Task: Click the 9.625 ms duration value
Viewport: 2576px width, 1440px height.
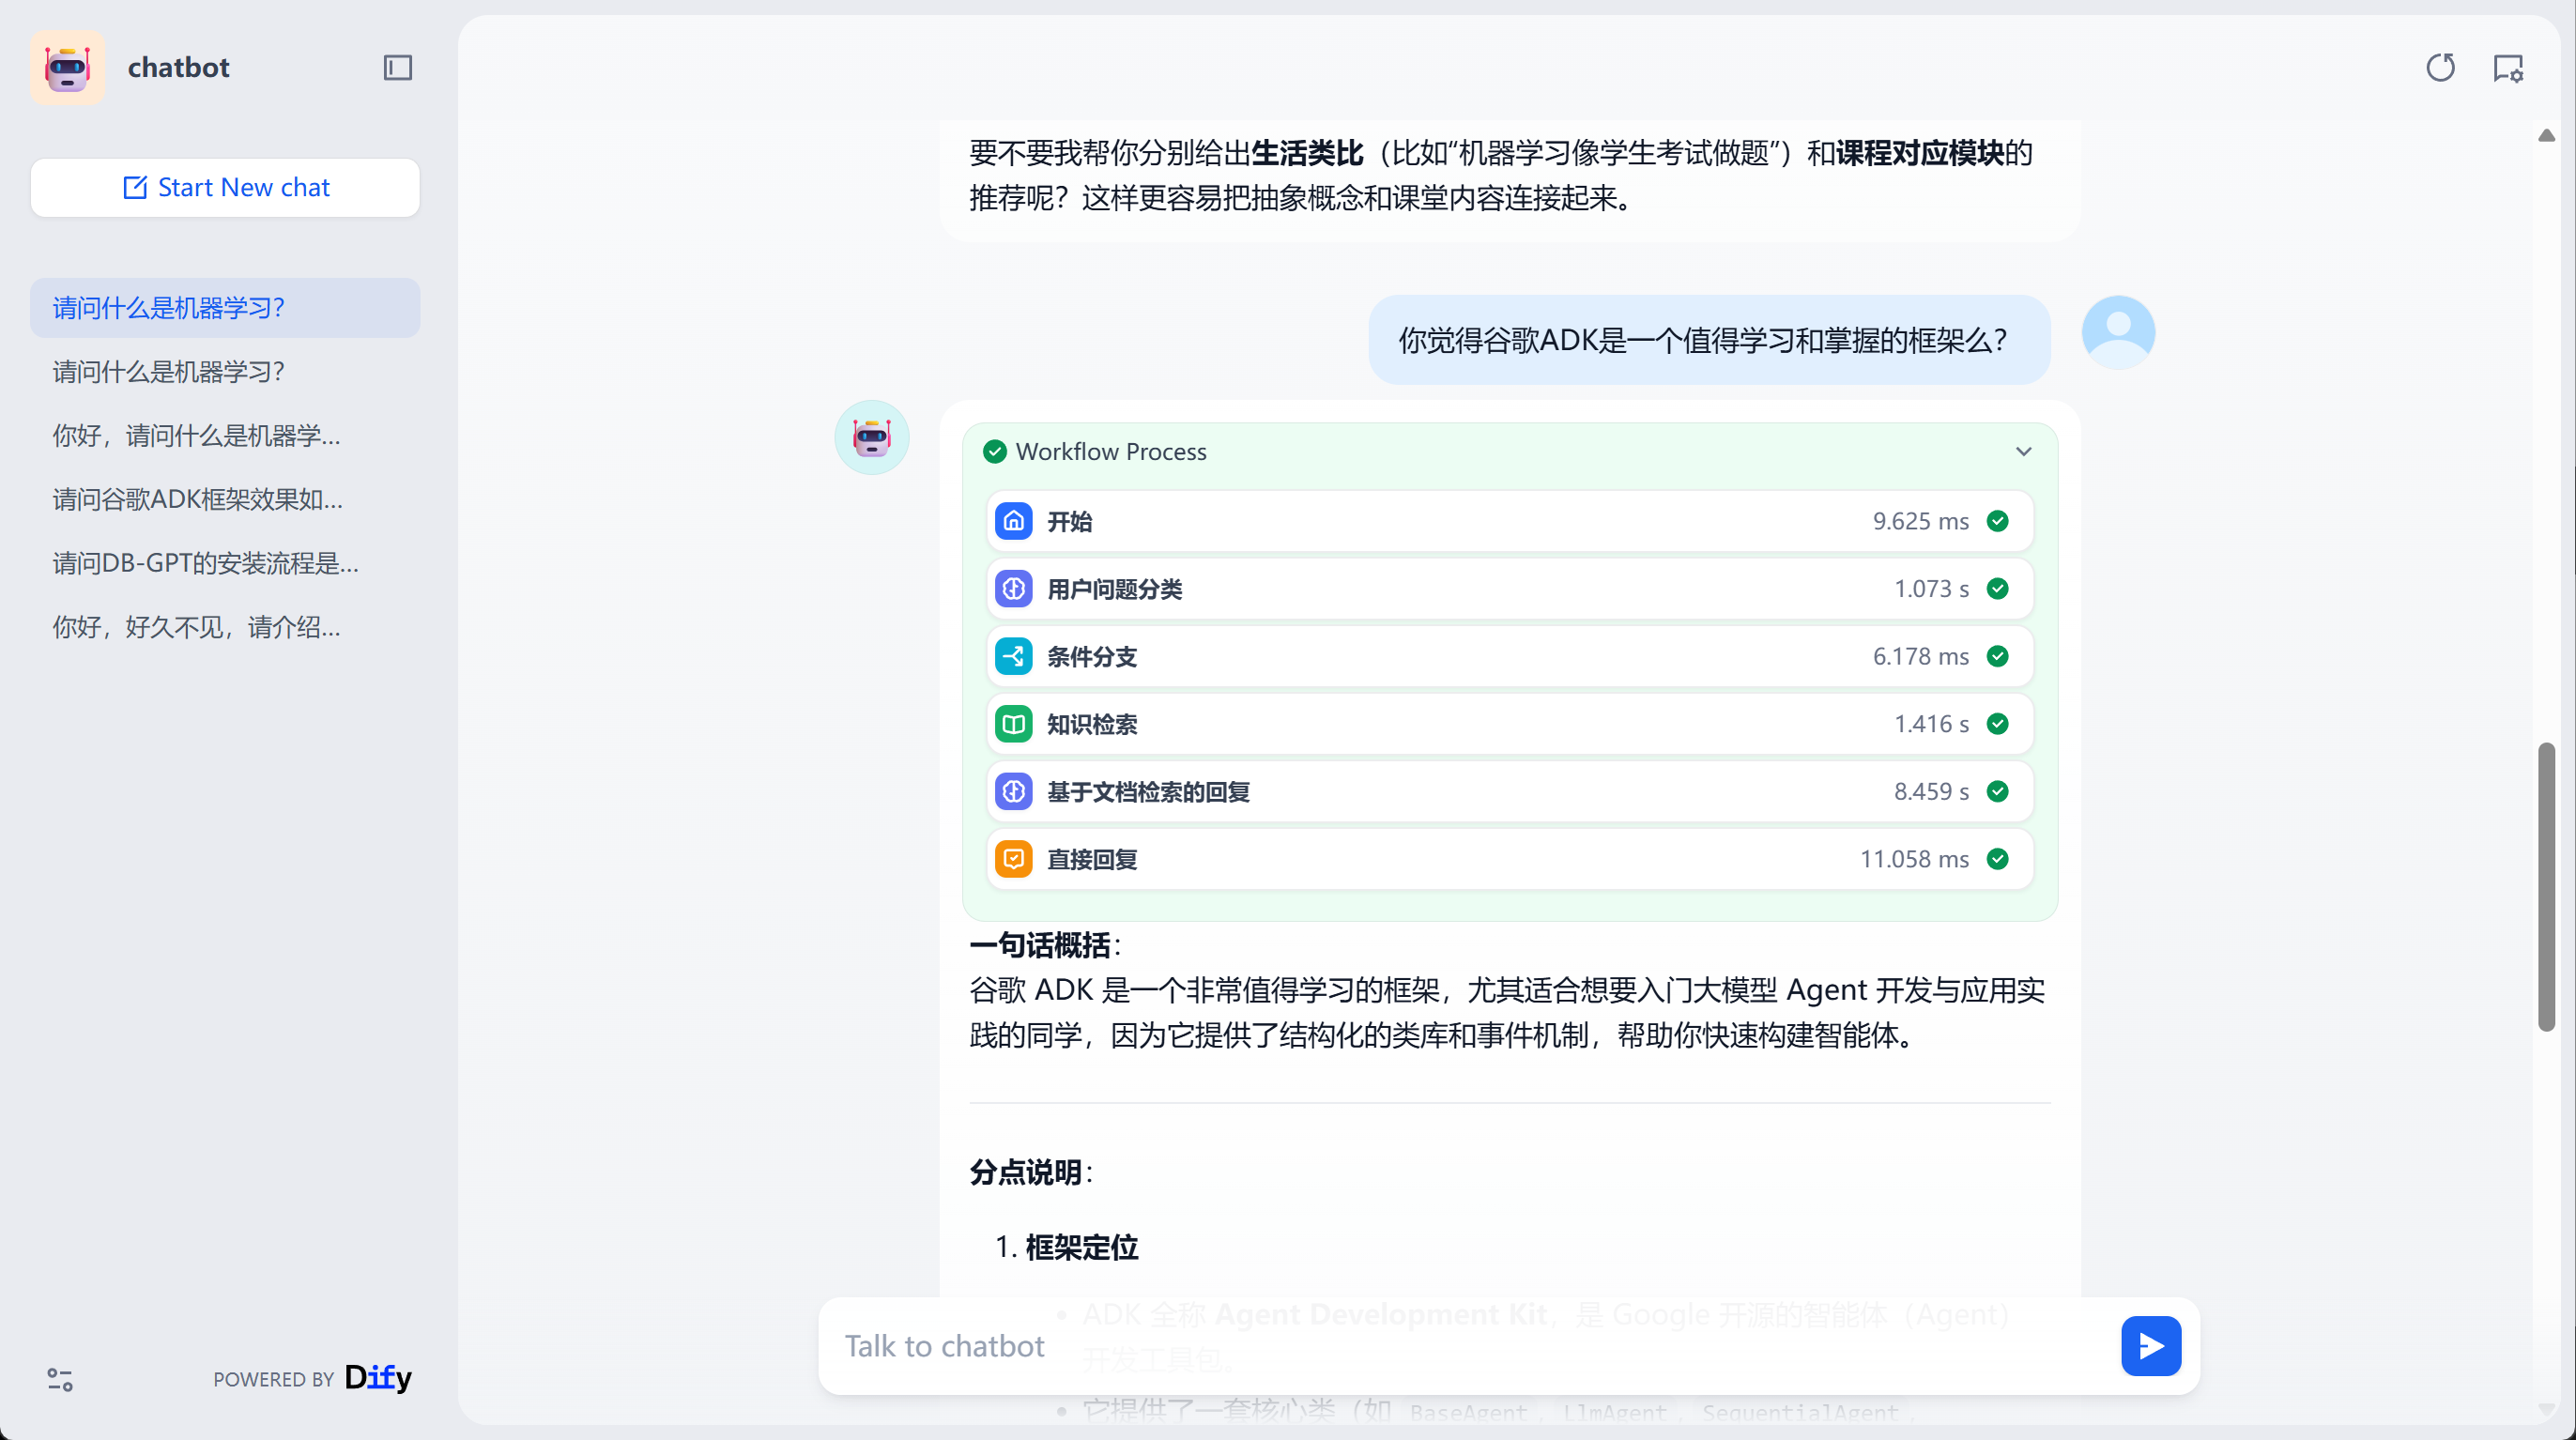Action: [x=1921, y=521]
